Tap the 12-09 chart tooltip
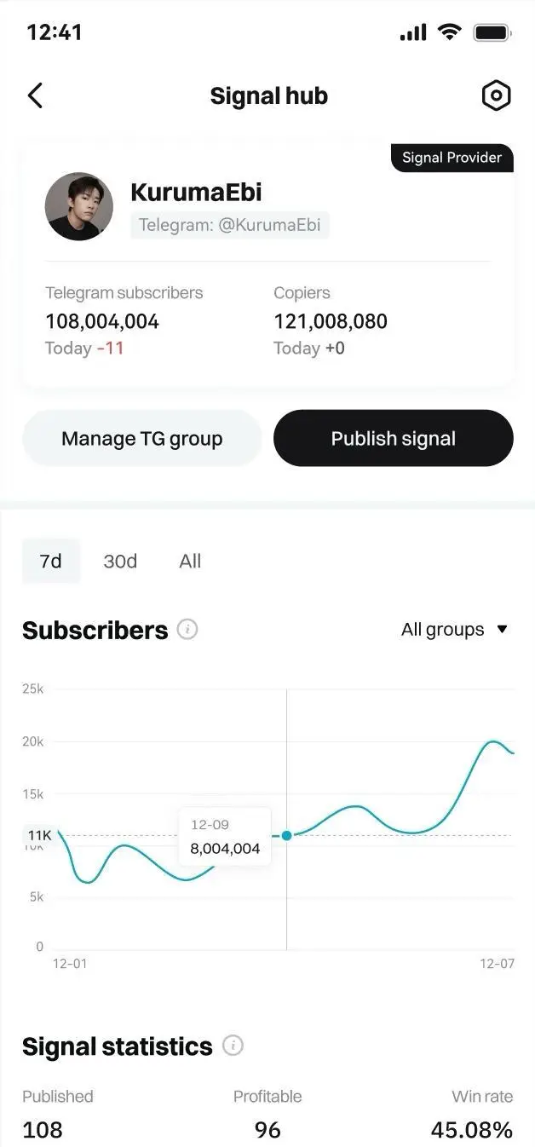535x1147 pixels. pos(225,837)
